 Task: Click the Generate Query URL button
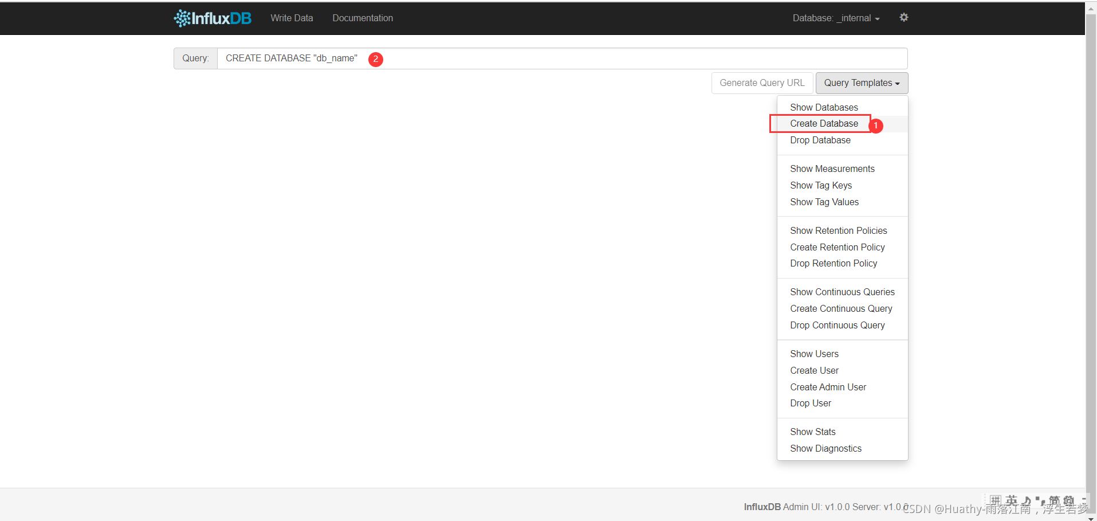[x=762, y=83]
